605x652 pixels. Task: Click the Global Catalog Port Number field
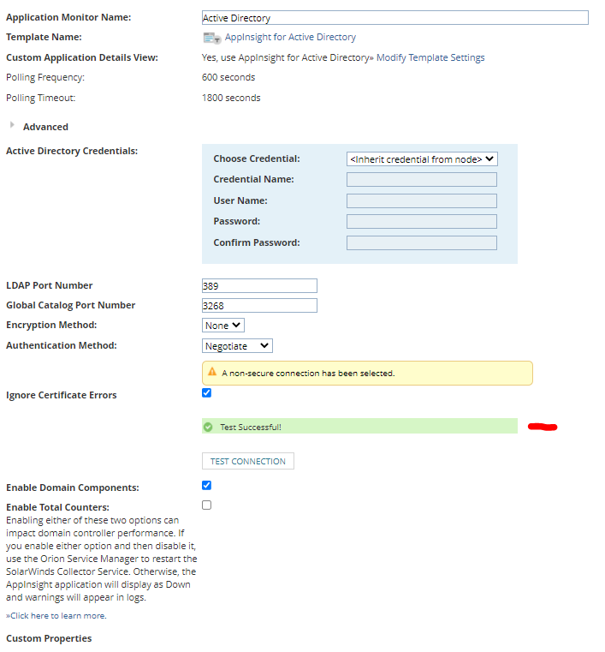[259, 306]
